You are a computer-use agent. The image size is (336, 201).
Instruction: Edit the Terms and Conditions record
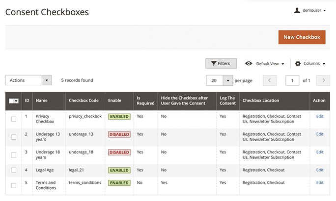[x=320, y=182]
